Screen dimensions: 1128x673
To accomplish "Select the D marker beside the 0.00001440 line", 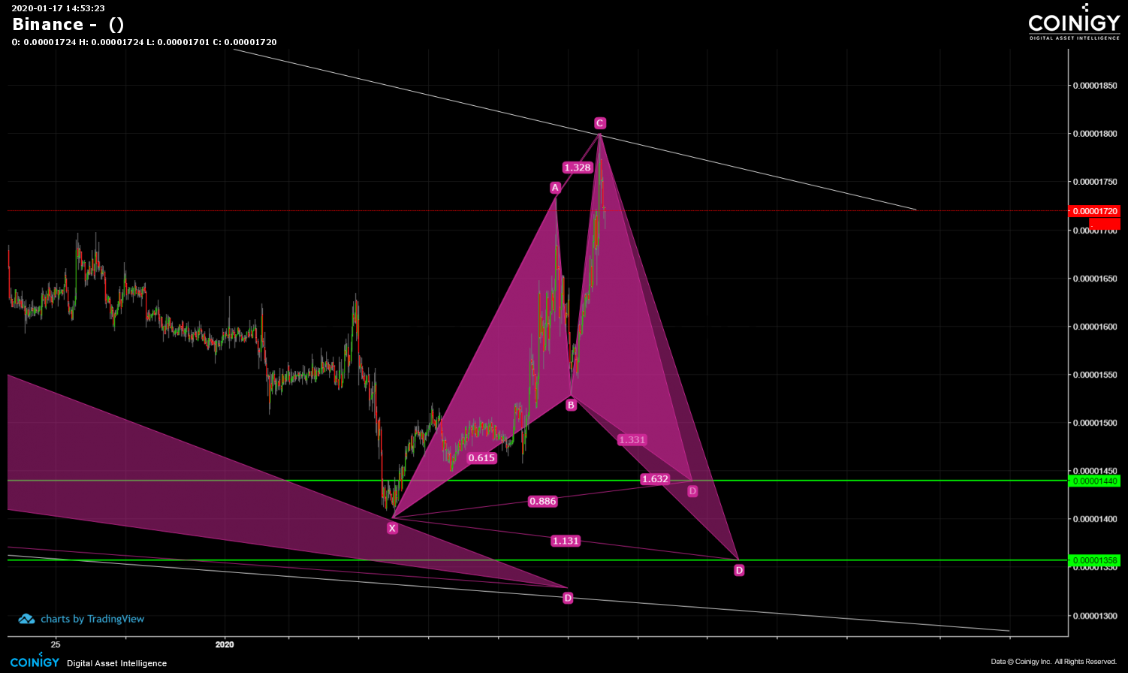I will pyautogui.click(x=692, y=491).
